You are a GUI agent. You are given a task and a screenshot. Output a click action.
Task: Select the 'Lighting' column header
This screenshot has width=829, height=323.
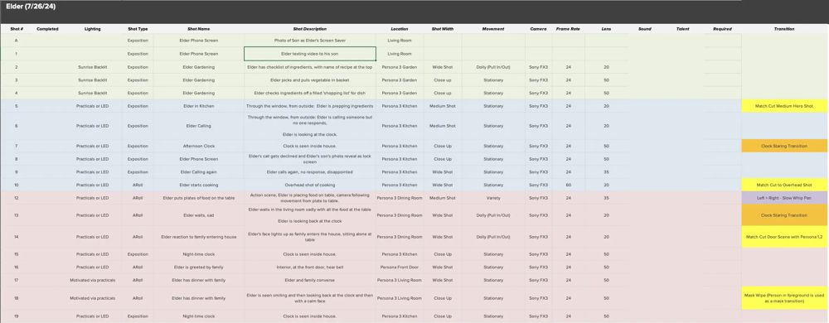coord(93,29)
